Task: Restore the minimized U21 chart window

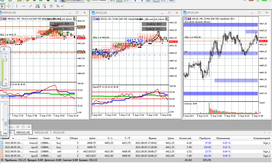Action: click(18, 127)
